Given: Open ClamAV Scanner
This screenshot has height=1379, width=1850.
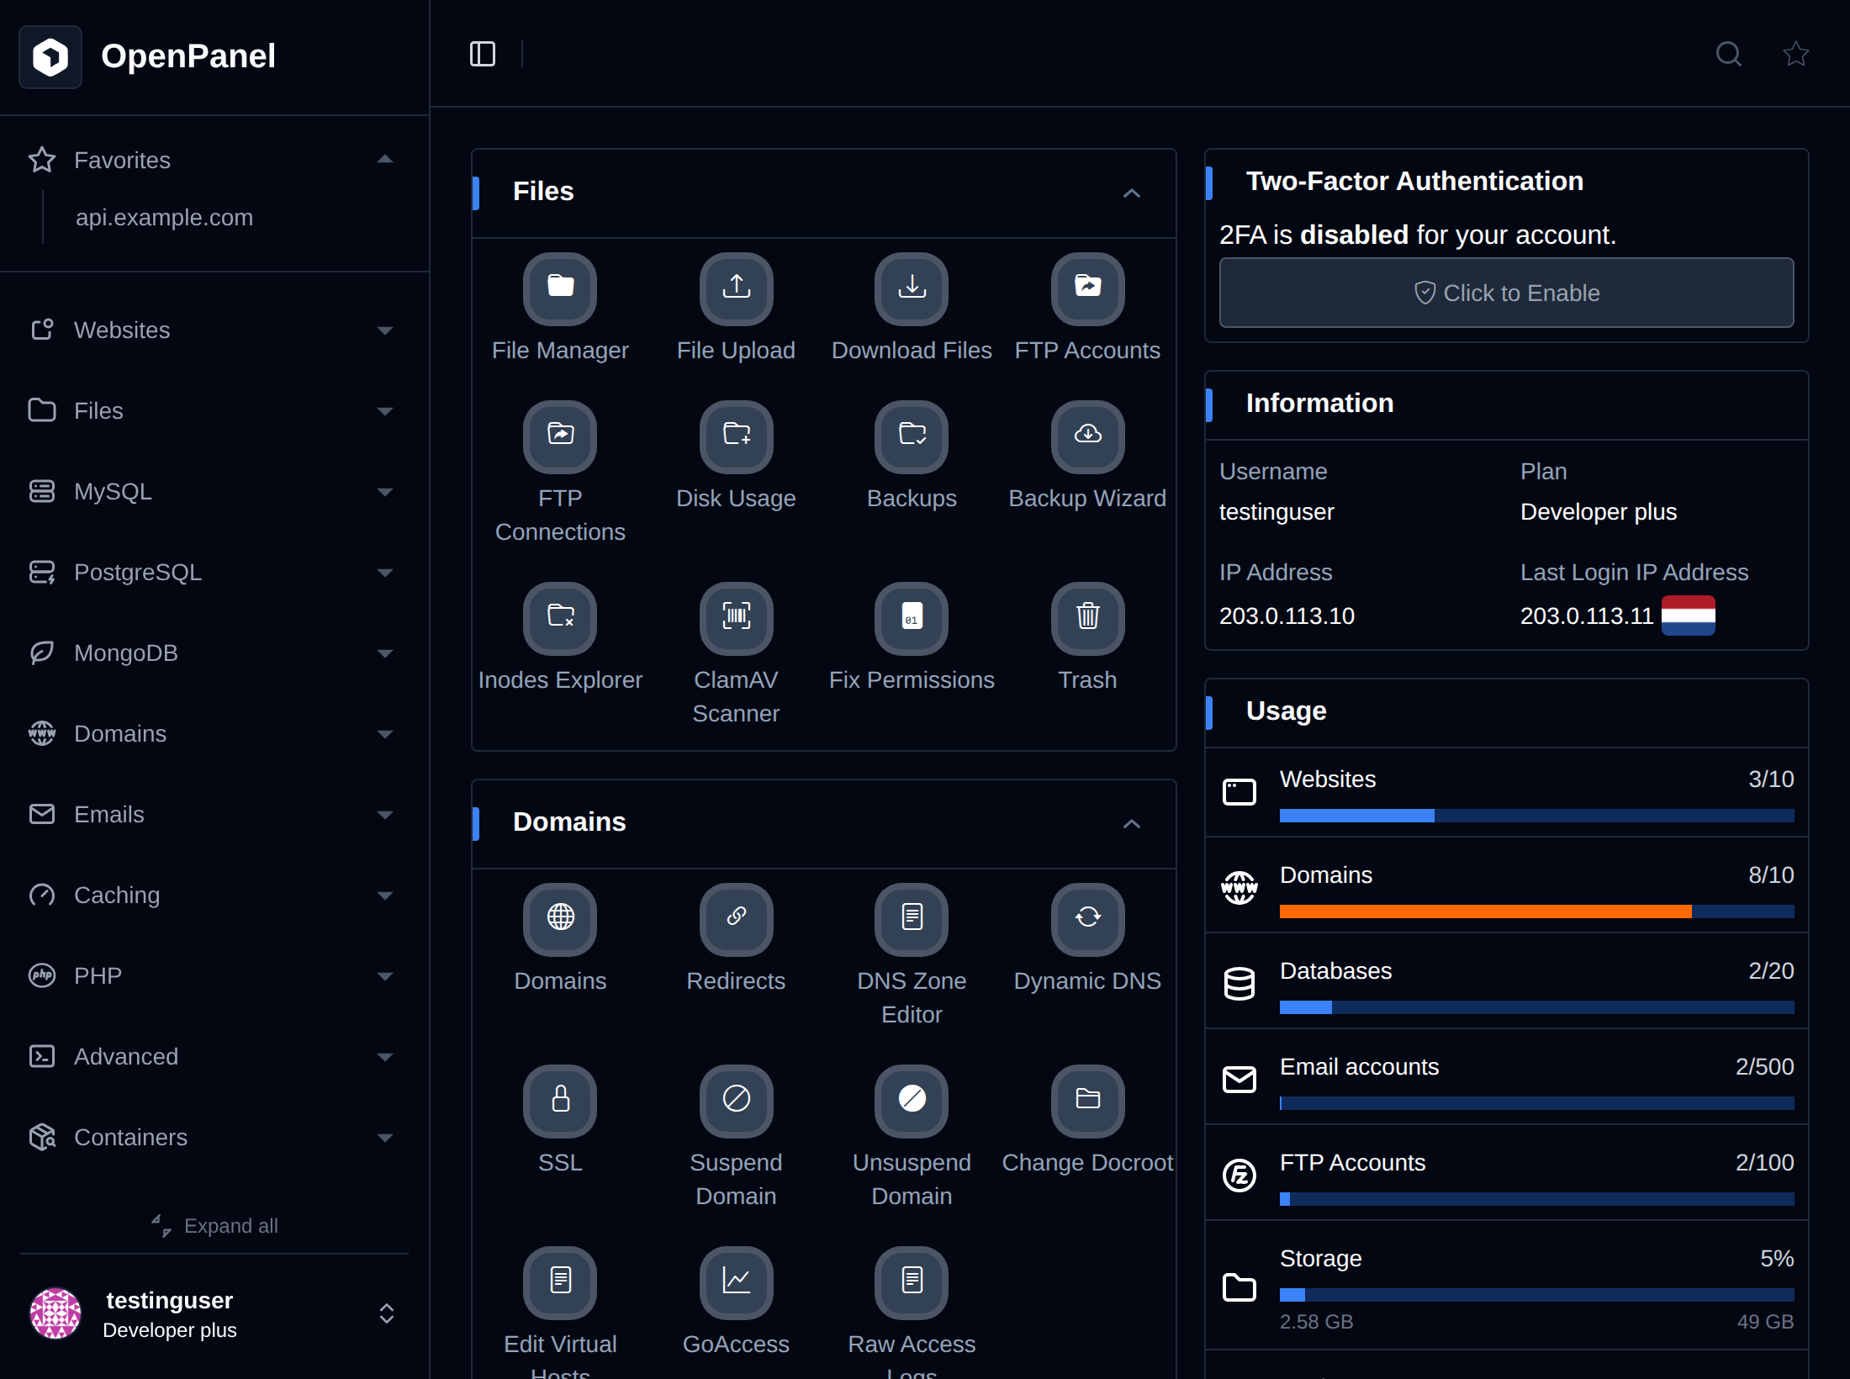Looking at the screenshot, I should pyautogui.click(x=736, y=618).
